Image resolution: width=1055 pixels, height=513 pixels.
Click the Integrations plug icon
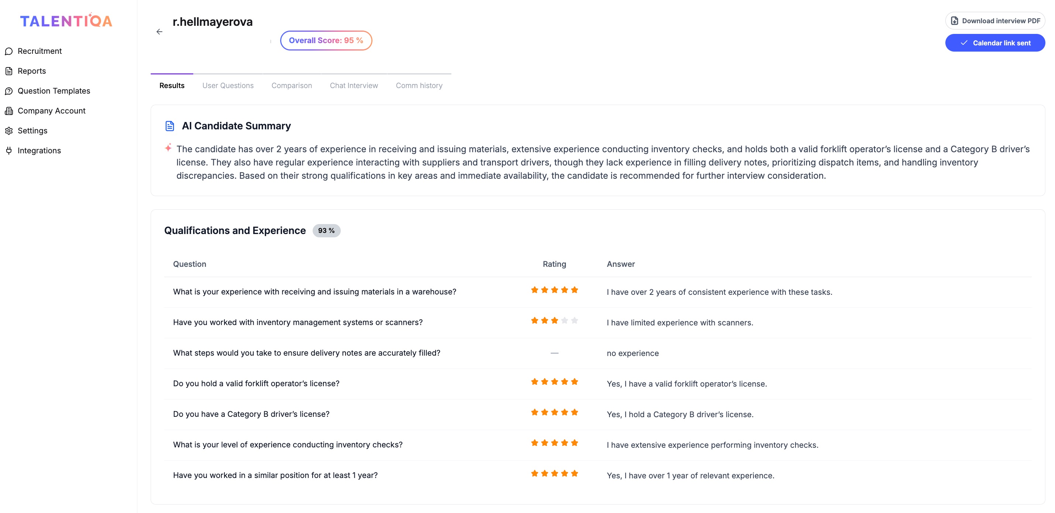pos(8,151)
